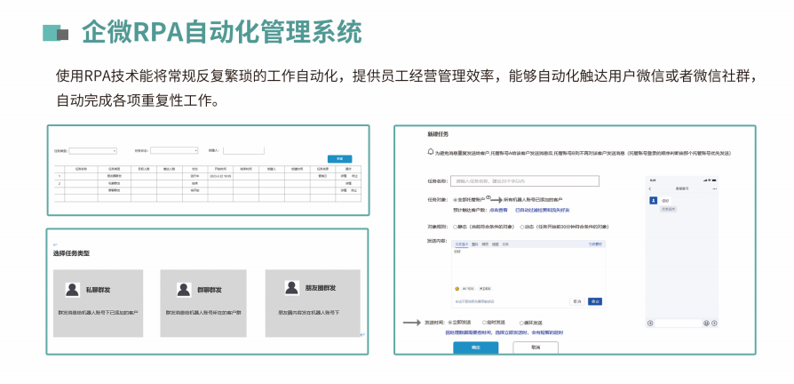The image size is (794, 384).
Task: Click the large blue 确定 submit button
Action: [475, 348]
